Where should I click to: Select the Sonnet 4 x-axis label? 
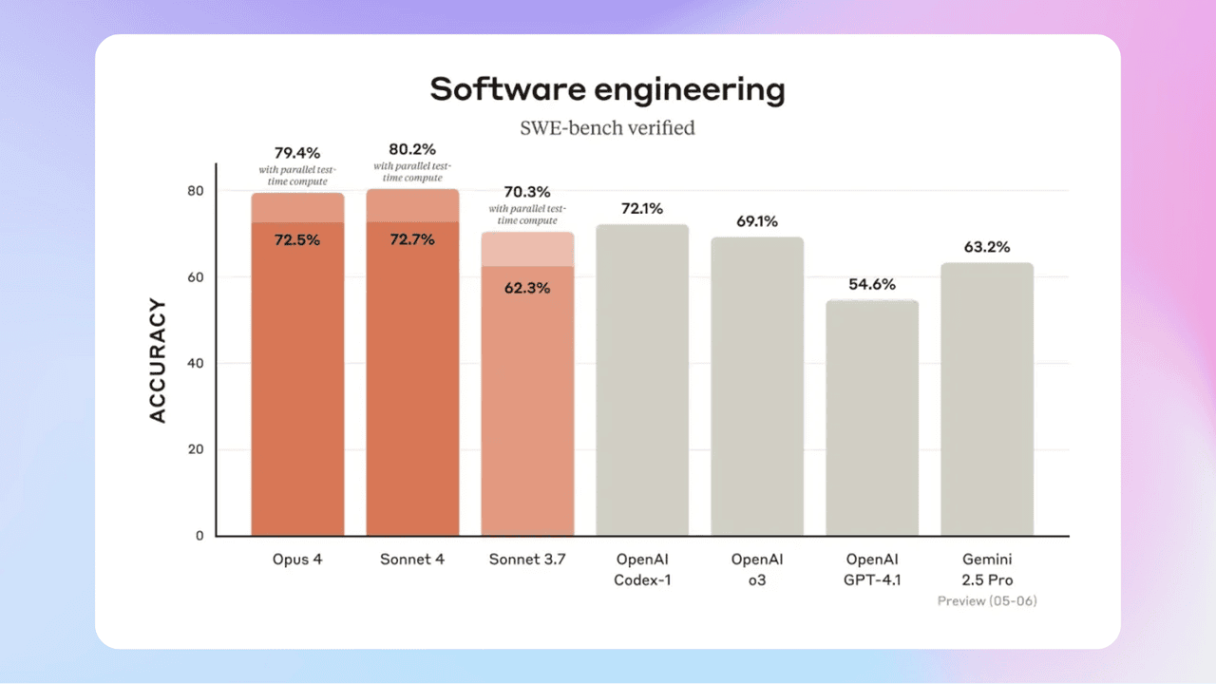click(x=412, y=560)
